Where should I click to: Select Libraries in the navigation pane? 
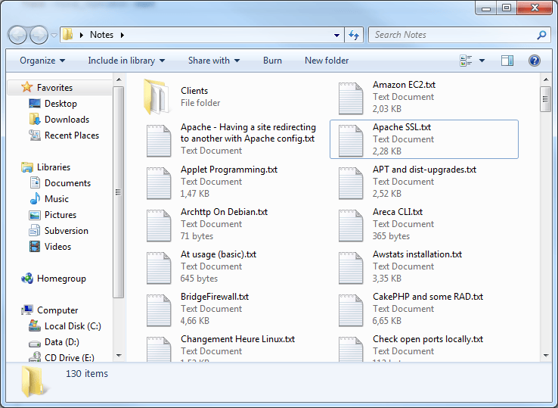pos(54,167)
